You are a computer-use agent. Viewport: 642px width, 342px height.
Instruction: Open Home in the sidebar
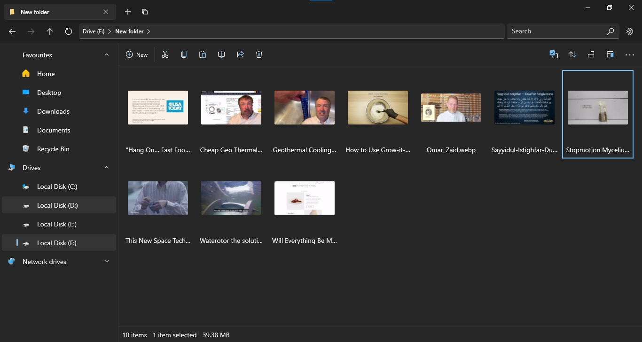click(x=59, y=74)
